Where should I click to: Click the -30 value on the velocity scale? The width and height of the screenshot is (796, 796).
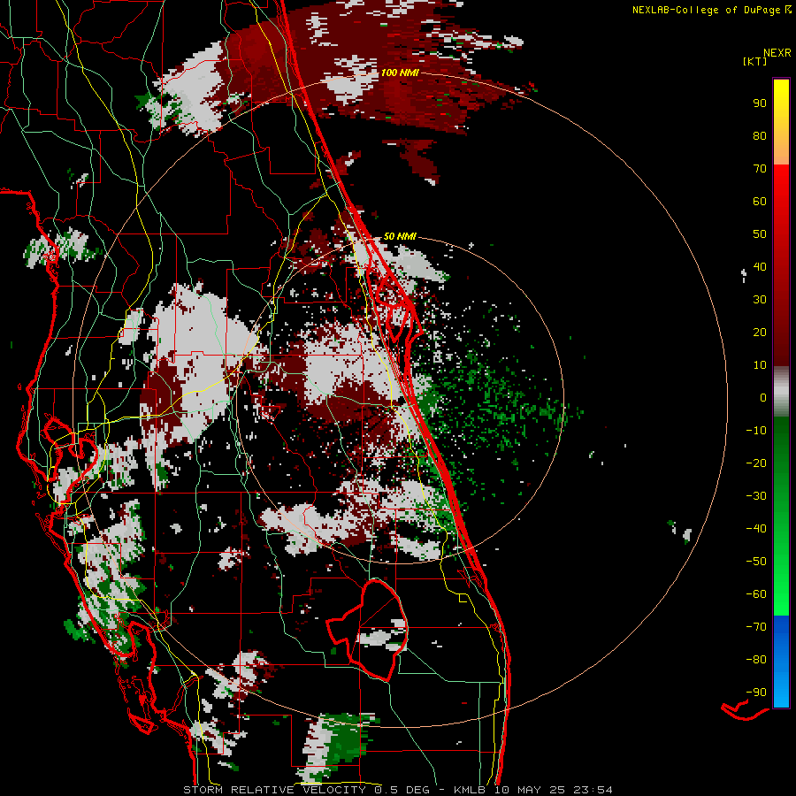756,496
